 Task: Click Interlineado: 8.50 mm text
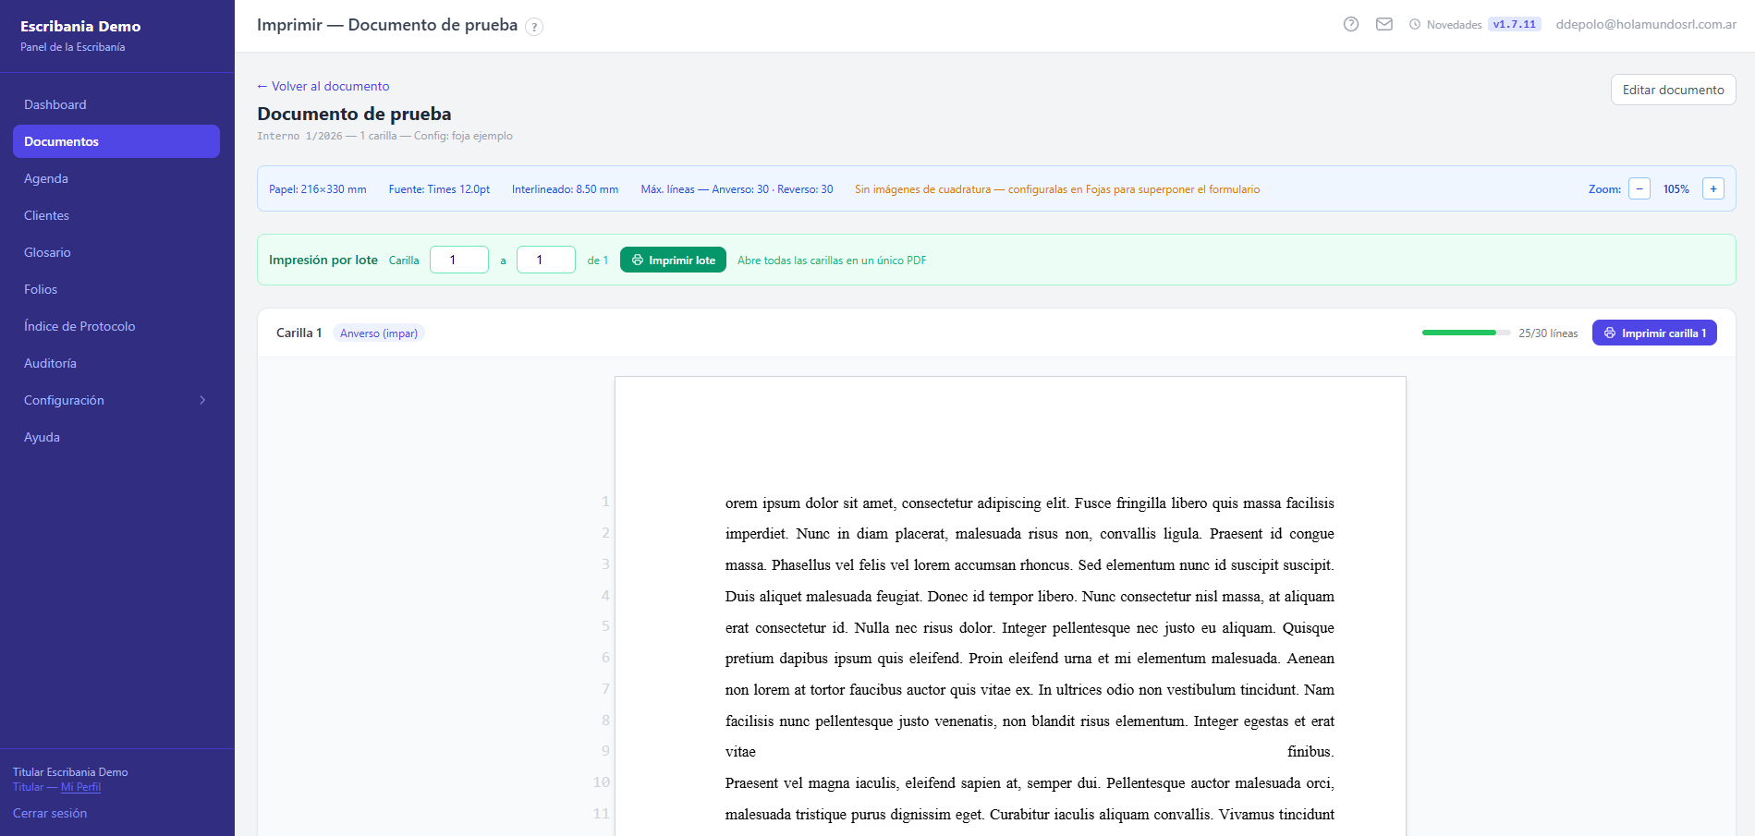point(566,189)
